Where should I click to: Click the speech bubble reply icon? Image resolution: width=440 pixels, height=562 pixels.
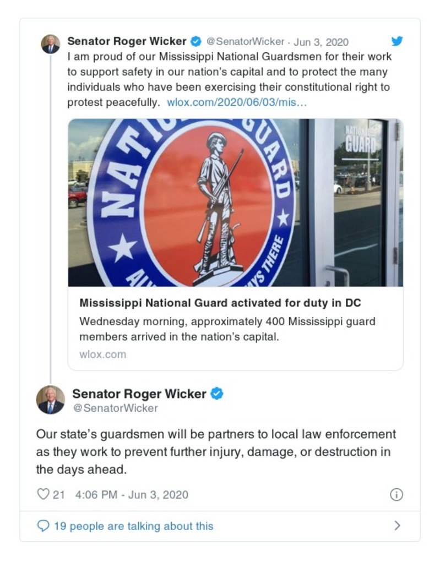(x=43, y=526)
